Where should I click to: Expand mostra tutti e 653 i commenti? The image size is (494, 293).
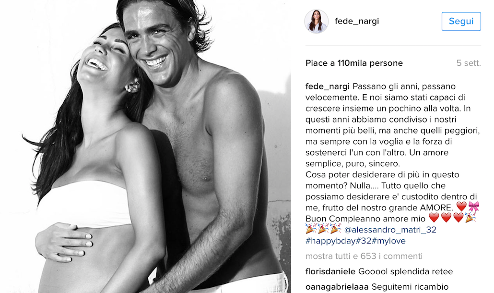[364, 256]
